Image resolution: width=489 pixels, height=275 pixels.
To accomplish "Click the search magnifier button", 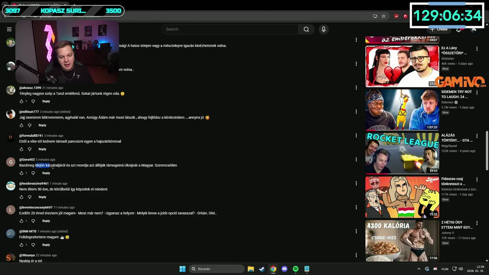I will click(306, 29).
